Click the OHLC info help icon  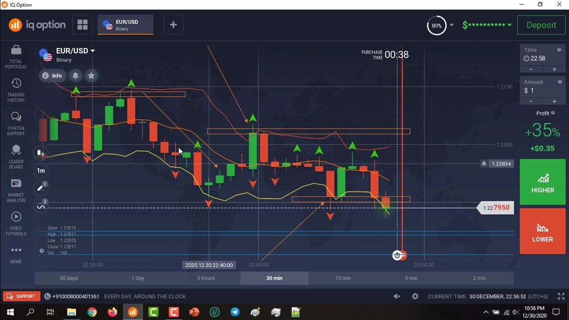(x=42, y=251)
